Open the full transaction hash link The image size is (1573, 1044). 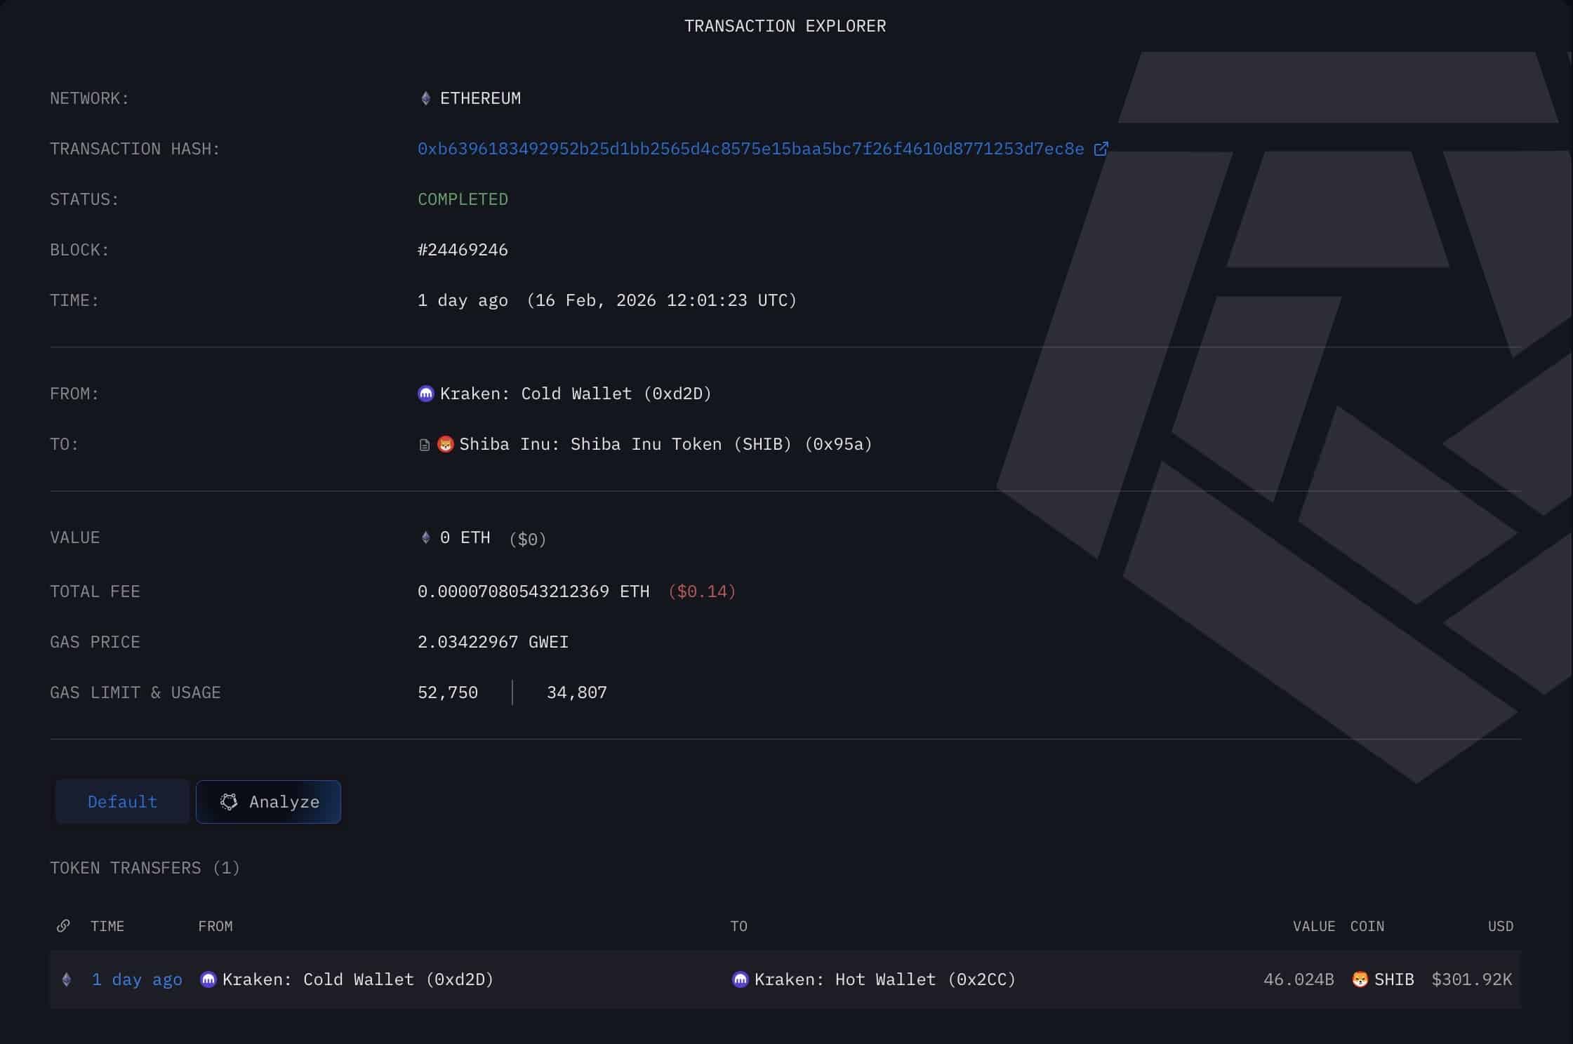pos(748,148)
